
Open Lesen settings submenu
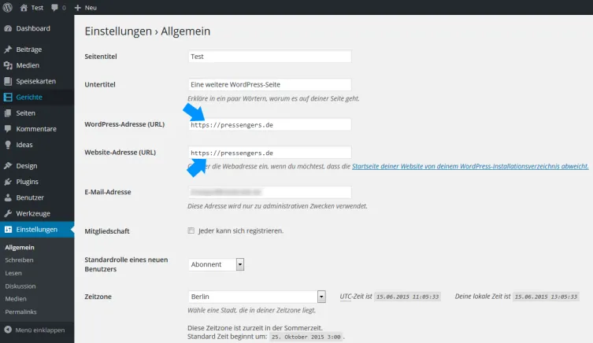pos(13,273)
